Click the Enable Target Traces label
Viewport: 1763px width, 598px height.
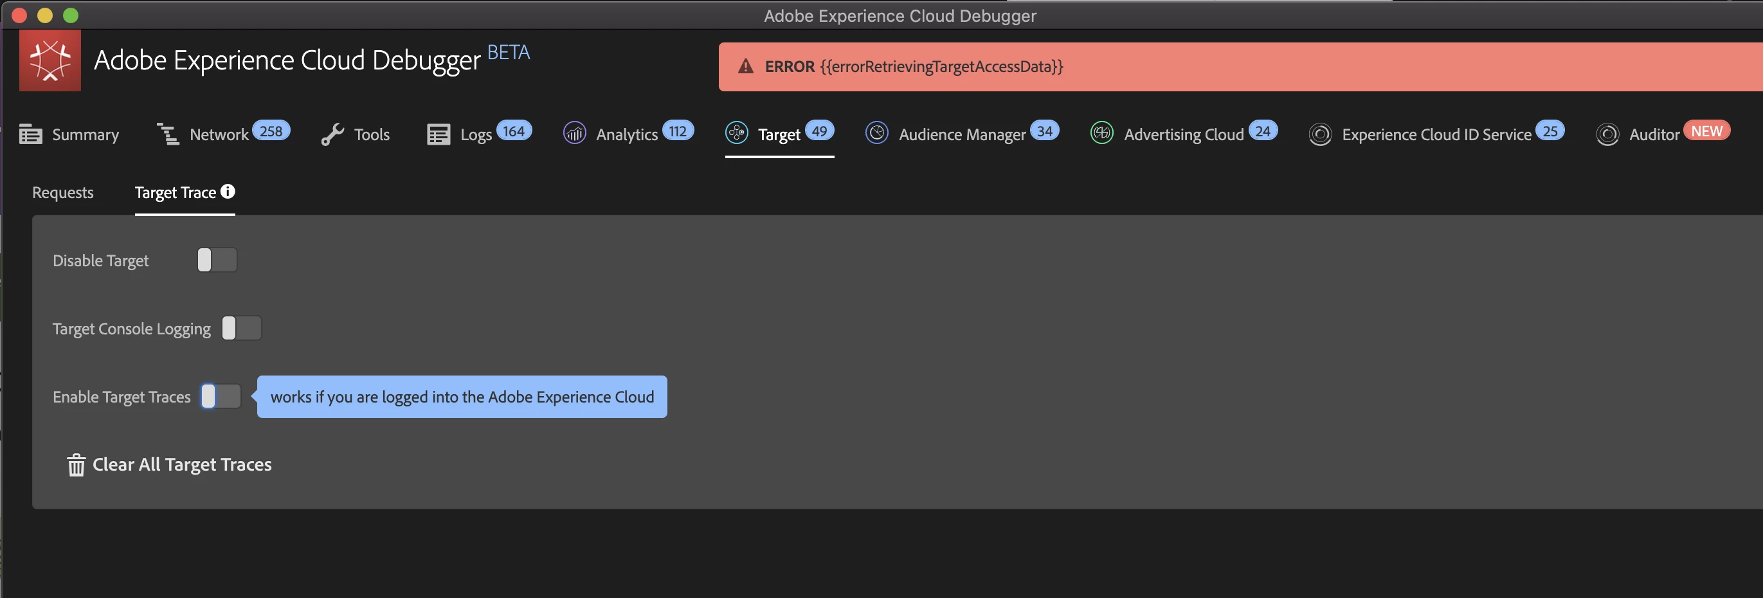pyautogui.click(x=122, y=397)
